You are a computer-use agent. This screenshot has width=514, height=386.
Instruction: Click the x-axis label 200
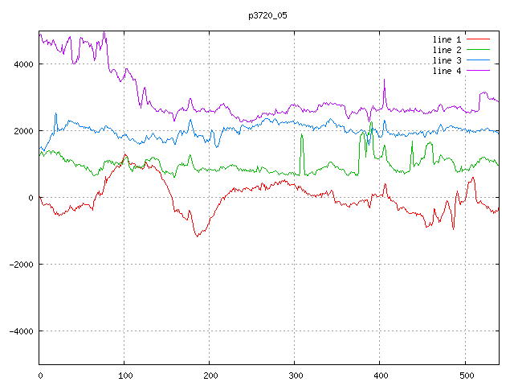pos(210,376)
